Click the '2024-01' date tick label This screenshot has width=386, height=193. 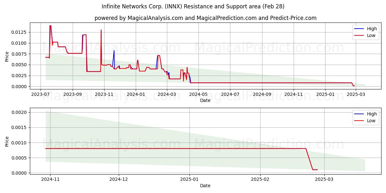click(135, 94)
